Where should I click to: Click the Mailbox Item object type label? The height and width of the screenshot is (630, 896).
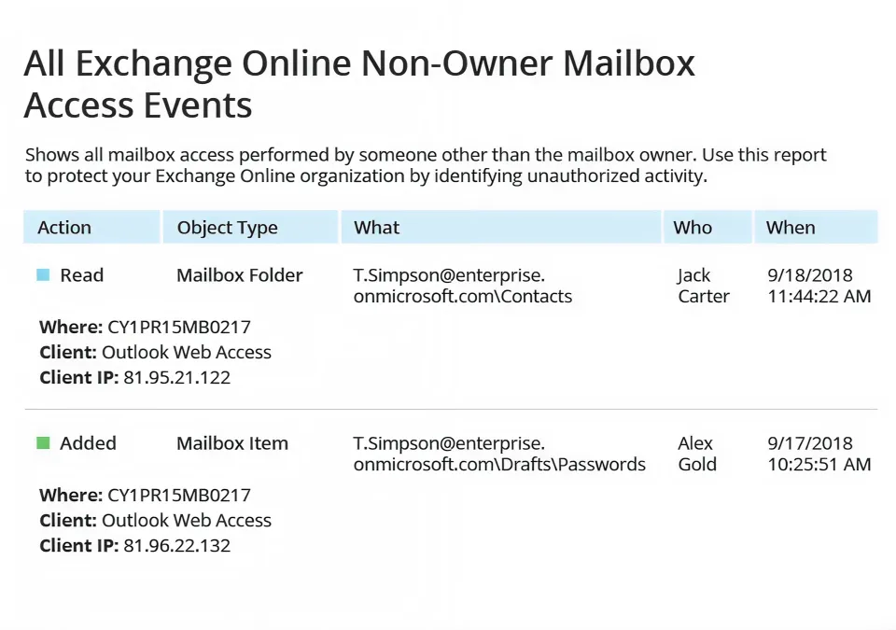click(x=231, y=442)
